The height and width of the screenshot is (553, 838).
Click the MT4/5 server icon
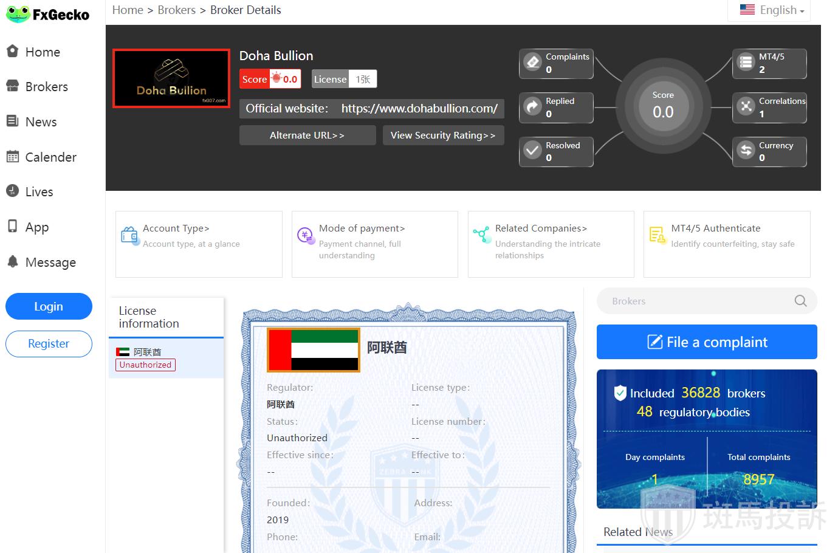746,62
